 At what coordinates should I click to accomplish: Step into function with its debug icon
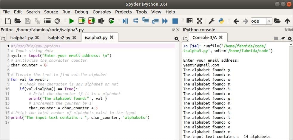pyautogui.click(x=146, y=20)
